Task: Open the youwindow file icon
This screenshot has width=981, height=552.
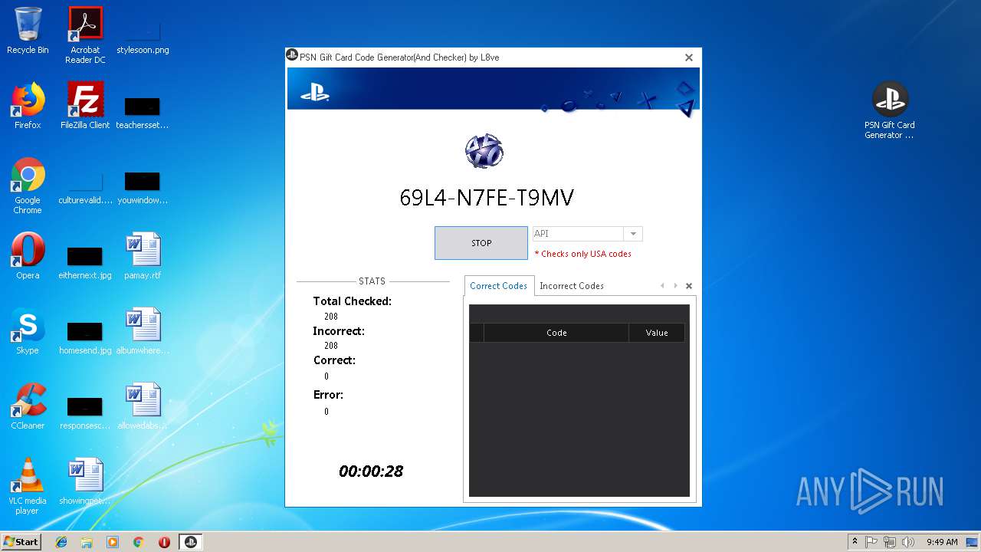Action: point(143,189)
